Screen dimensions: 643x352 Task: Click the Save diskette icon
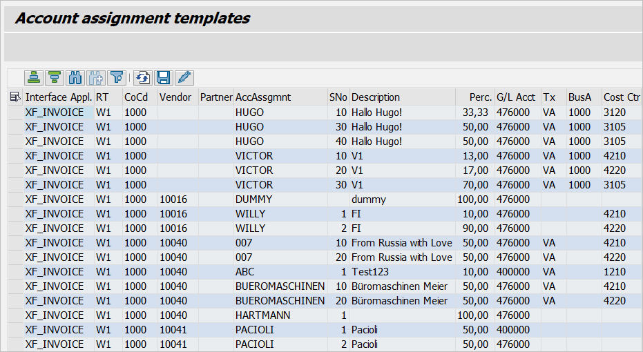point(163,77)
